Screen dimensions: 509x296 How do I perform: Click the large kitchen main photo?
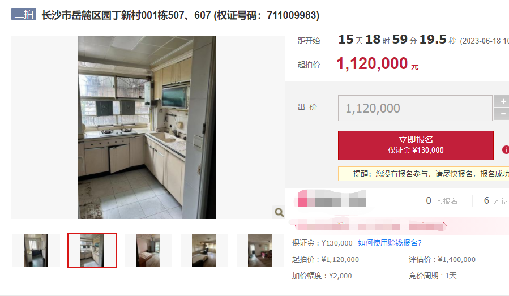[x=147, y=127]
